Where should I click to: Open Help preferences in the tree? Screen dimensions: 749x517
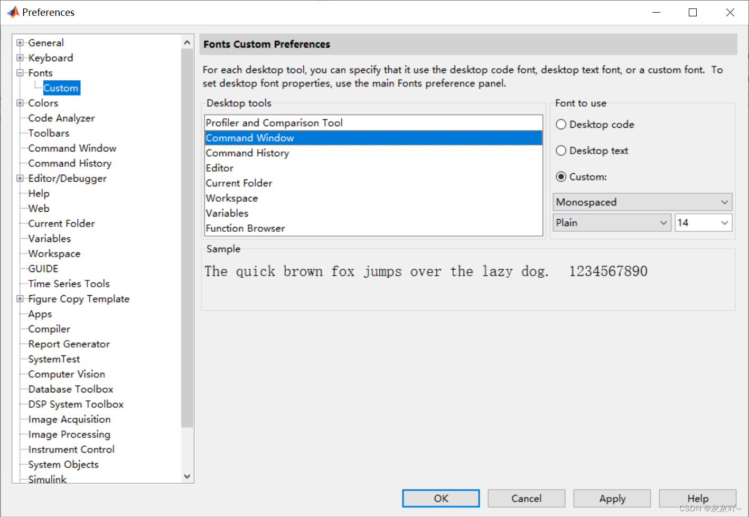point(39,193)
